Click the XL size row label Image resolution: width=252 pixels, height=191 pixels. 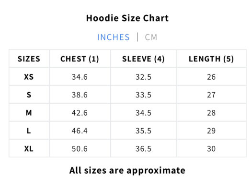[x=29, y=149]
